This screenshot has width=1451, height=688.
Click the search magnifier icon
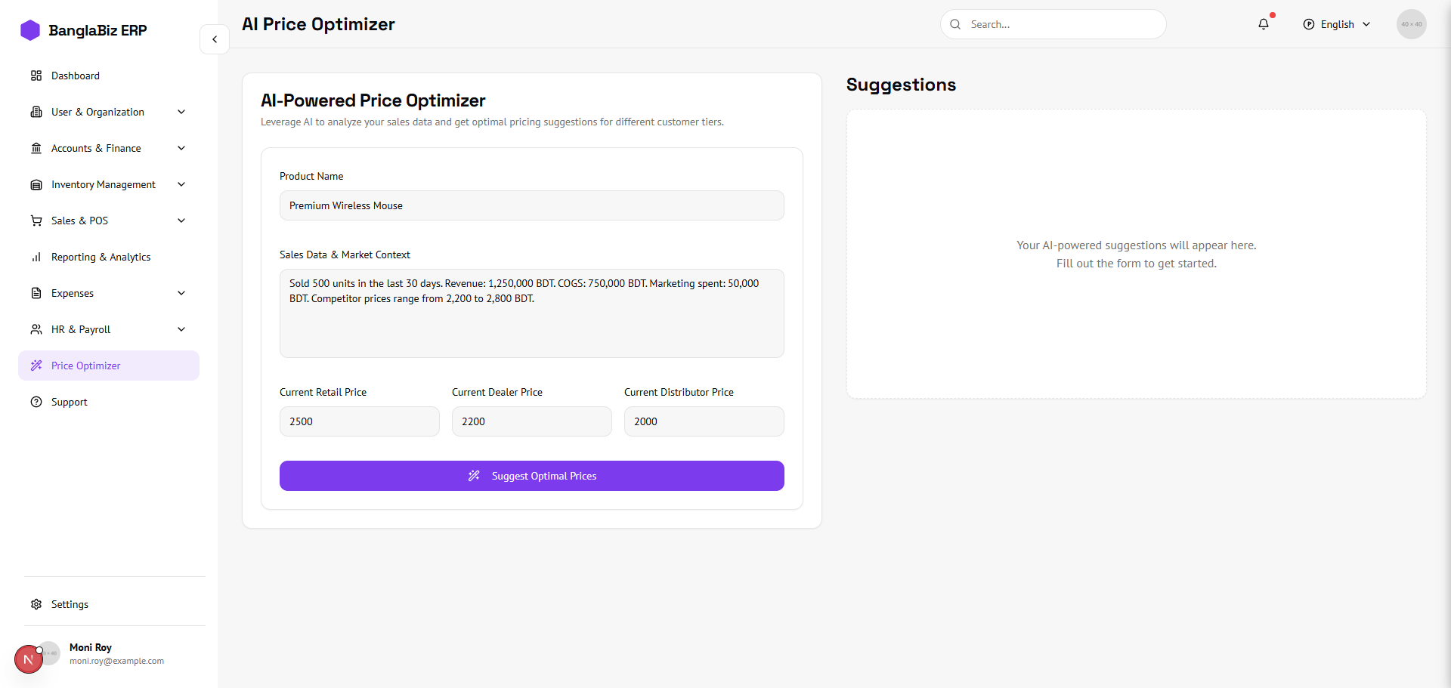[x=956, y=24]
